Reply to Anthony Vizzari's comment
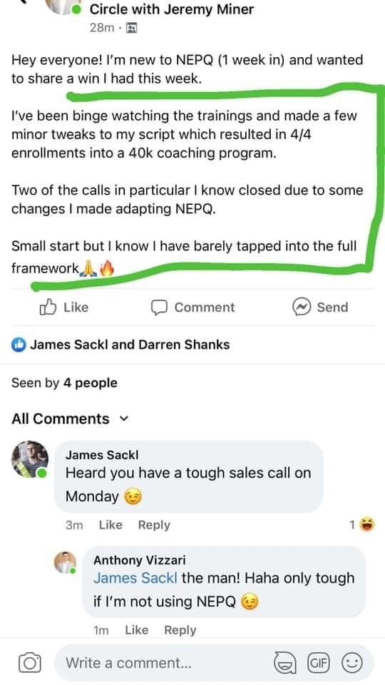This screenshot has height=685, width=385. click(180, 630)
